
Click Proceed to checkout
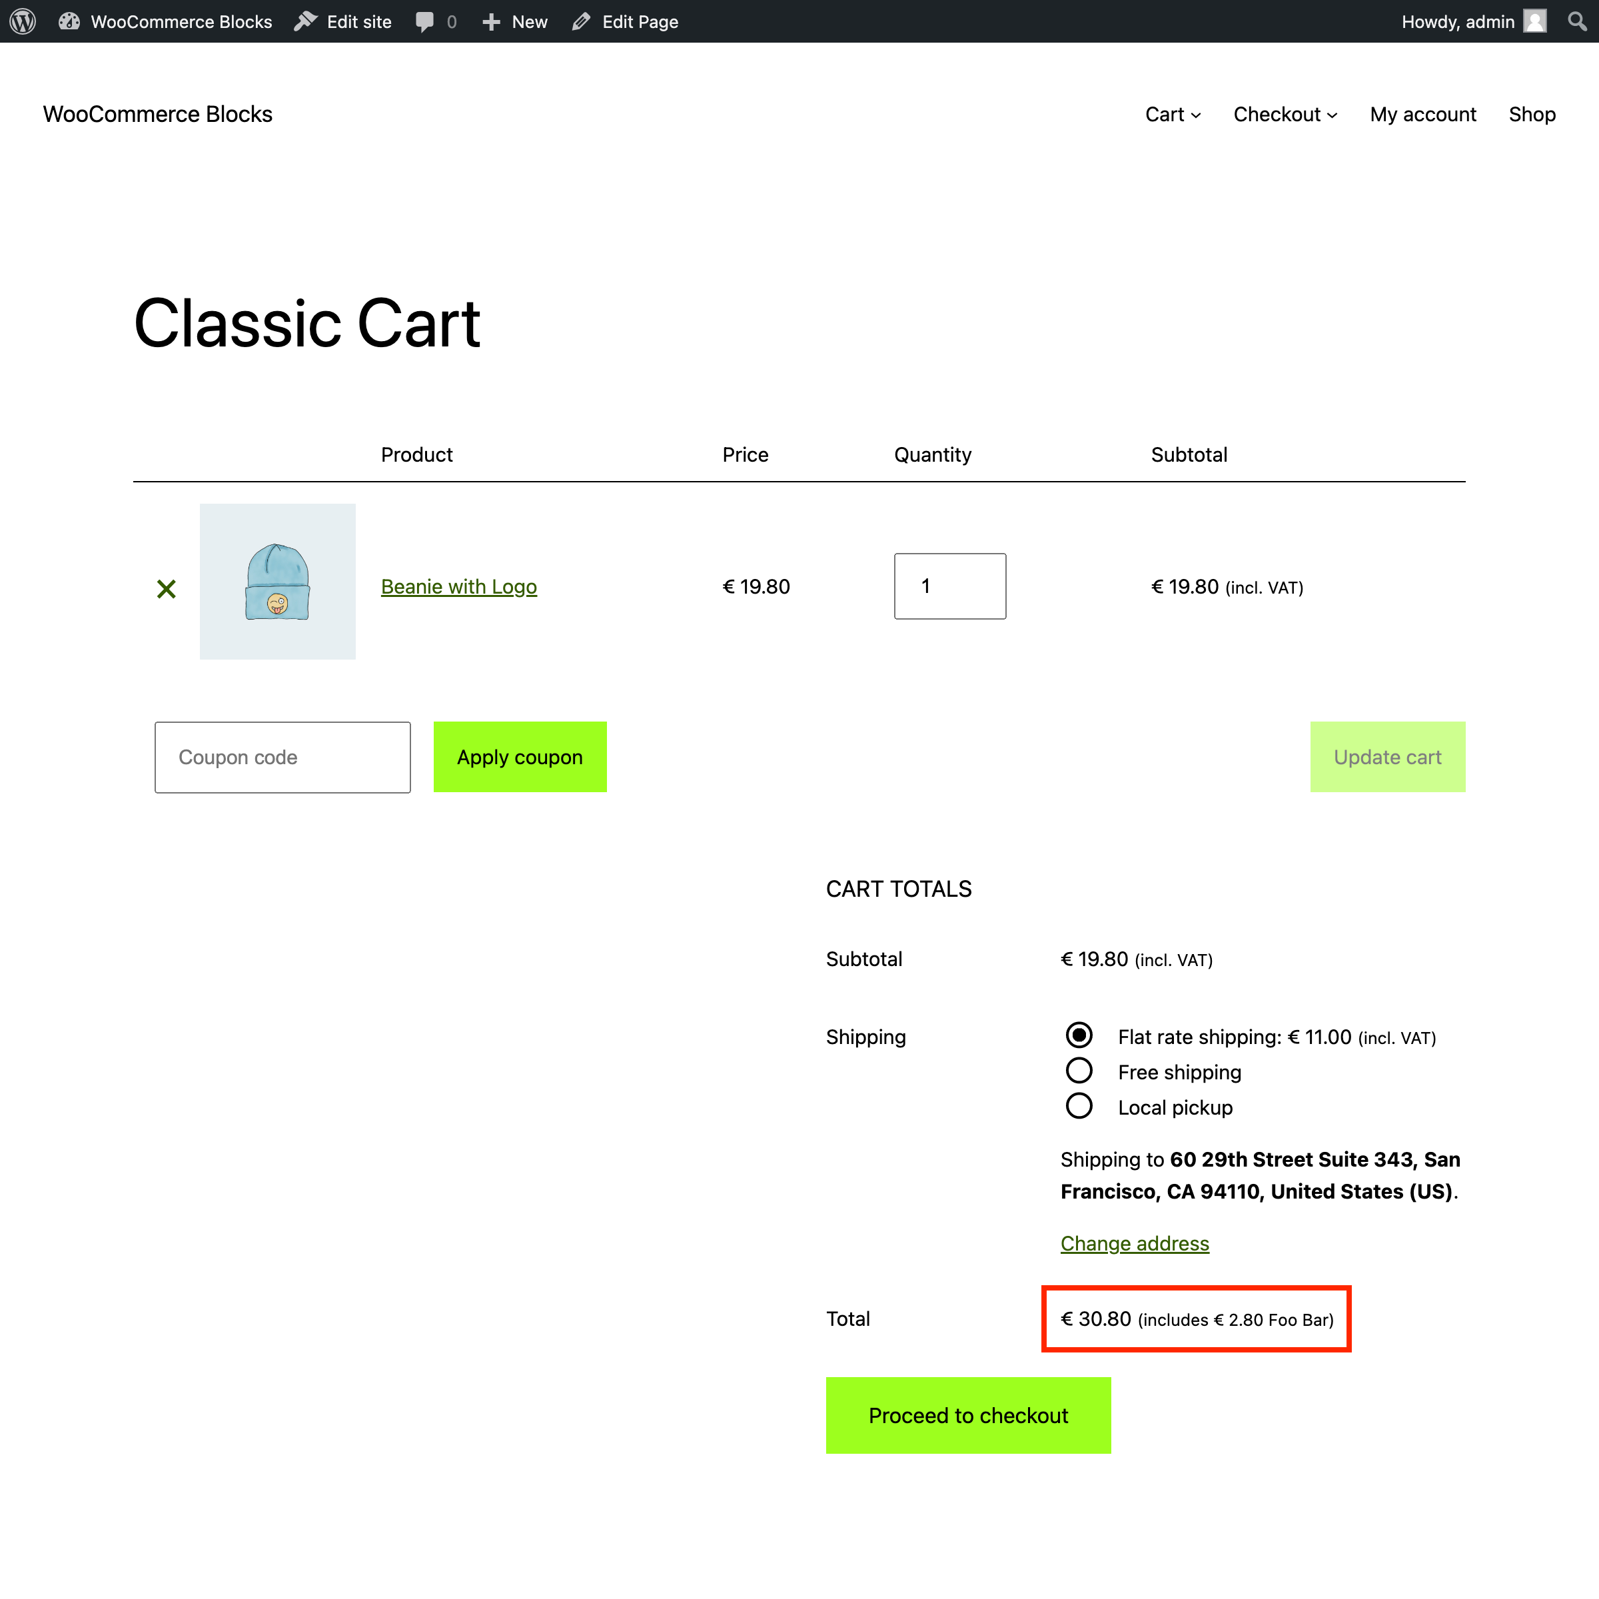coord(967,1415)
